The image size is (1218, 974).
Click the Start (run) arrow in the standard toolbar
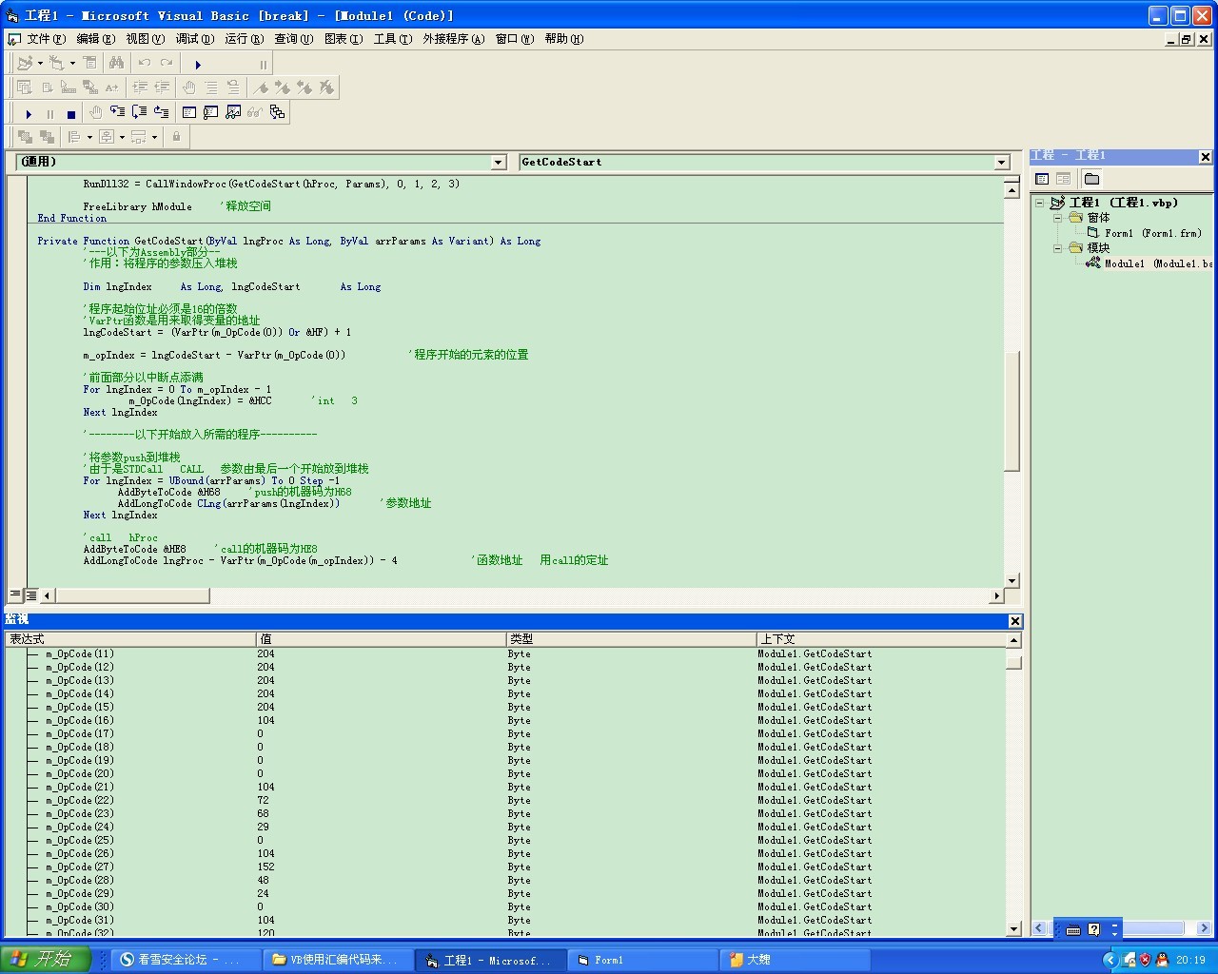pyautogui.click(x=198, y=64)
